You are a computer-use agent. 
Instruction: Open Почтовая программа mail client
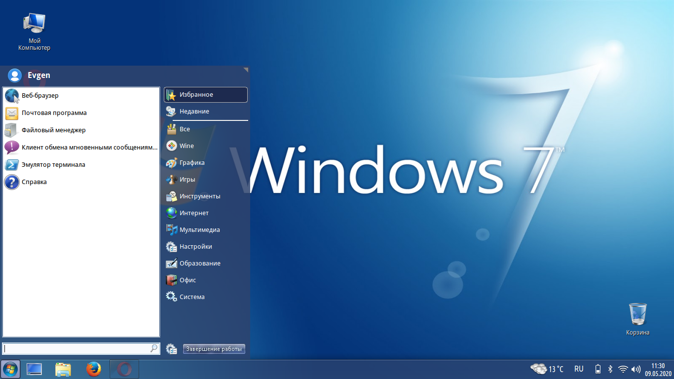pyautogui.click(x=81, y=113)
